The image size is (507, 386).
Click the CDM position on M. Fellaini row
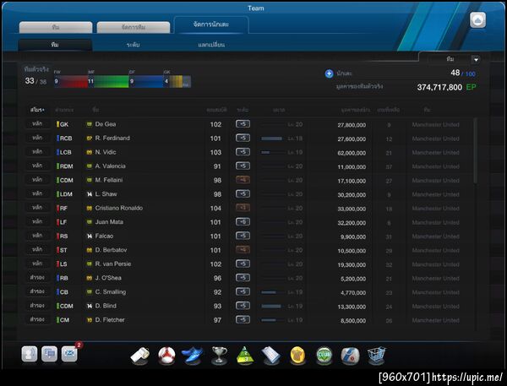tap(66, 180)
